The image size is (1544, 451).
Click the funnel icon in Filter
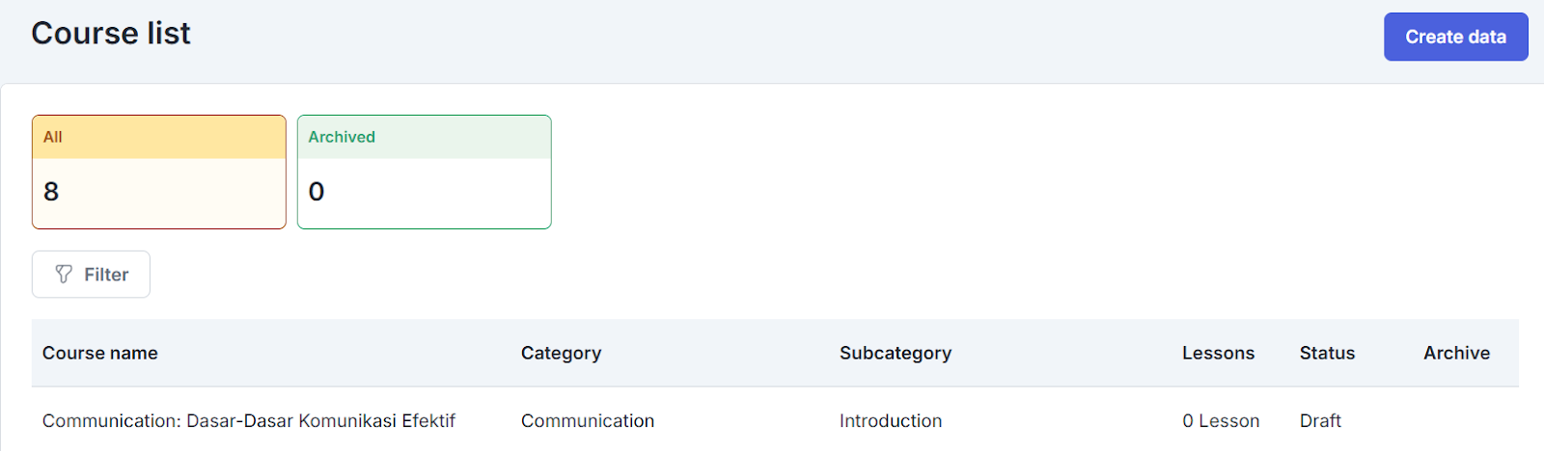(64, 275)
